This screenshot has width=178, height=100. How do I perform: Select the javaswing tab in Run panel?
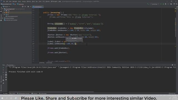pos(11,65)
